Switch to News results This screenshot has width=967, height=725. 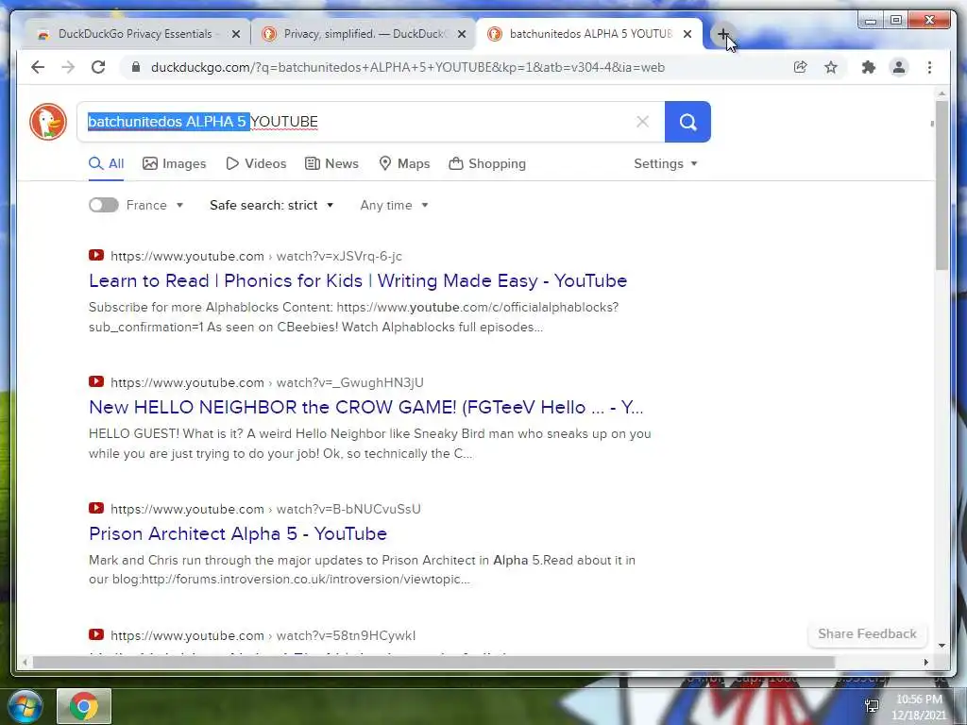[x=331, y=163]
